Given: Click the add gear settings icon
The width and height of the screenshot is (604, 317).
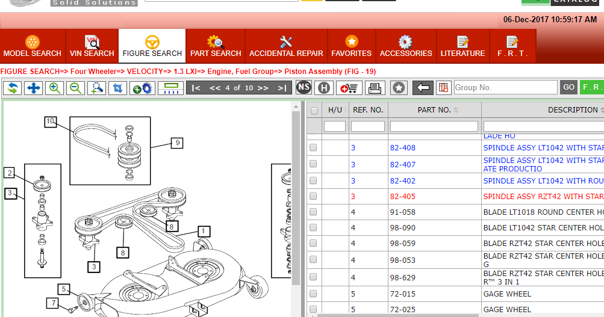Looking at the screenshot, I should [x=143, y=88].
